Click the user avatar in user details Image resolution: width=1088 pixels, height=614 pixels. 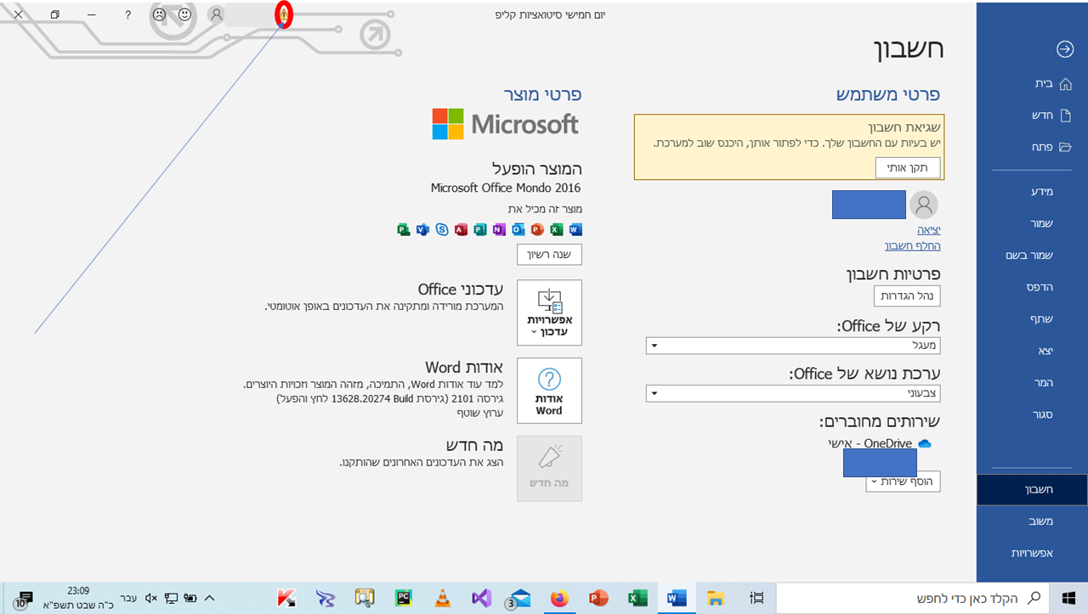click(x=924, y=205)
